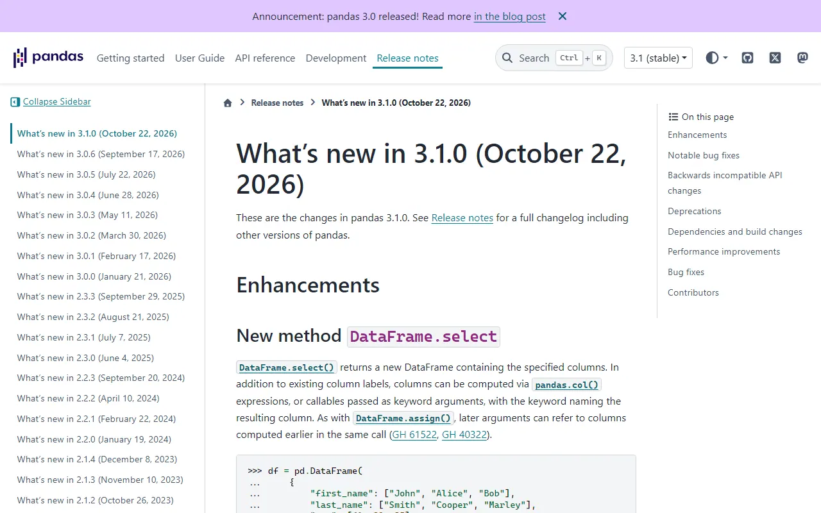This screenshot has width=821, height=513.
Task: Jump to Enhancements in On this page
Action: [697, 135]
